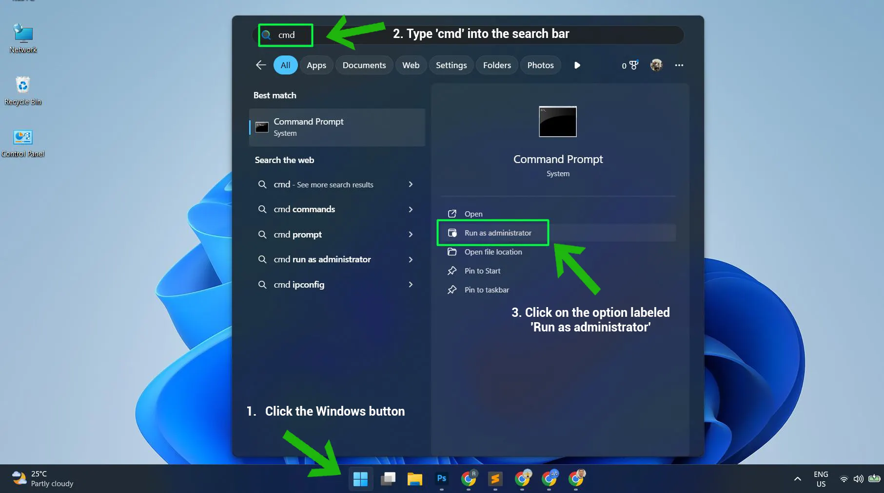Pin Command Prompt to Start
Image resolution: width=884 pixels, height=493 pixels.
(482, 271)
